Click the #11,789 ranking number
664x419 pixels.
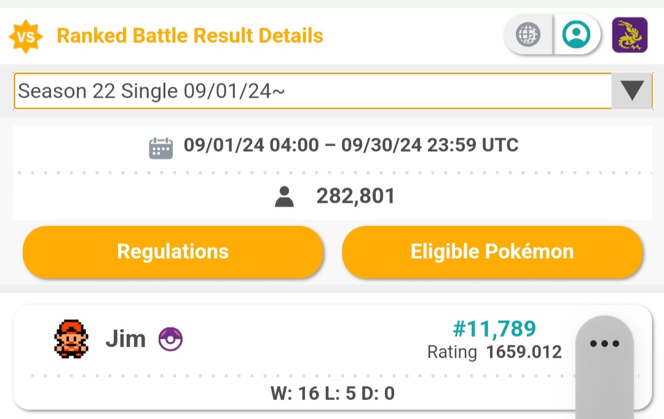coord(494,329)
